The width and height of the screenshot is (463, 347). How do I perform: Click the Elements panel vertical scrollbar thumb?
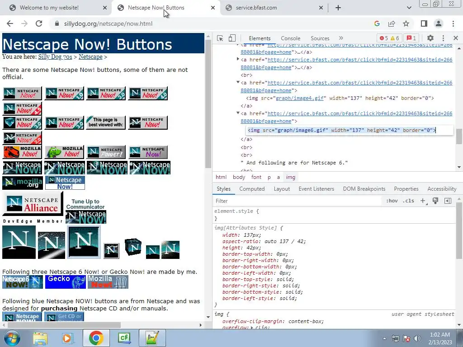[x=459, y=136]
